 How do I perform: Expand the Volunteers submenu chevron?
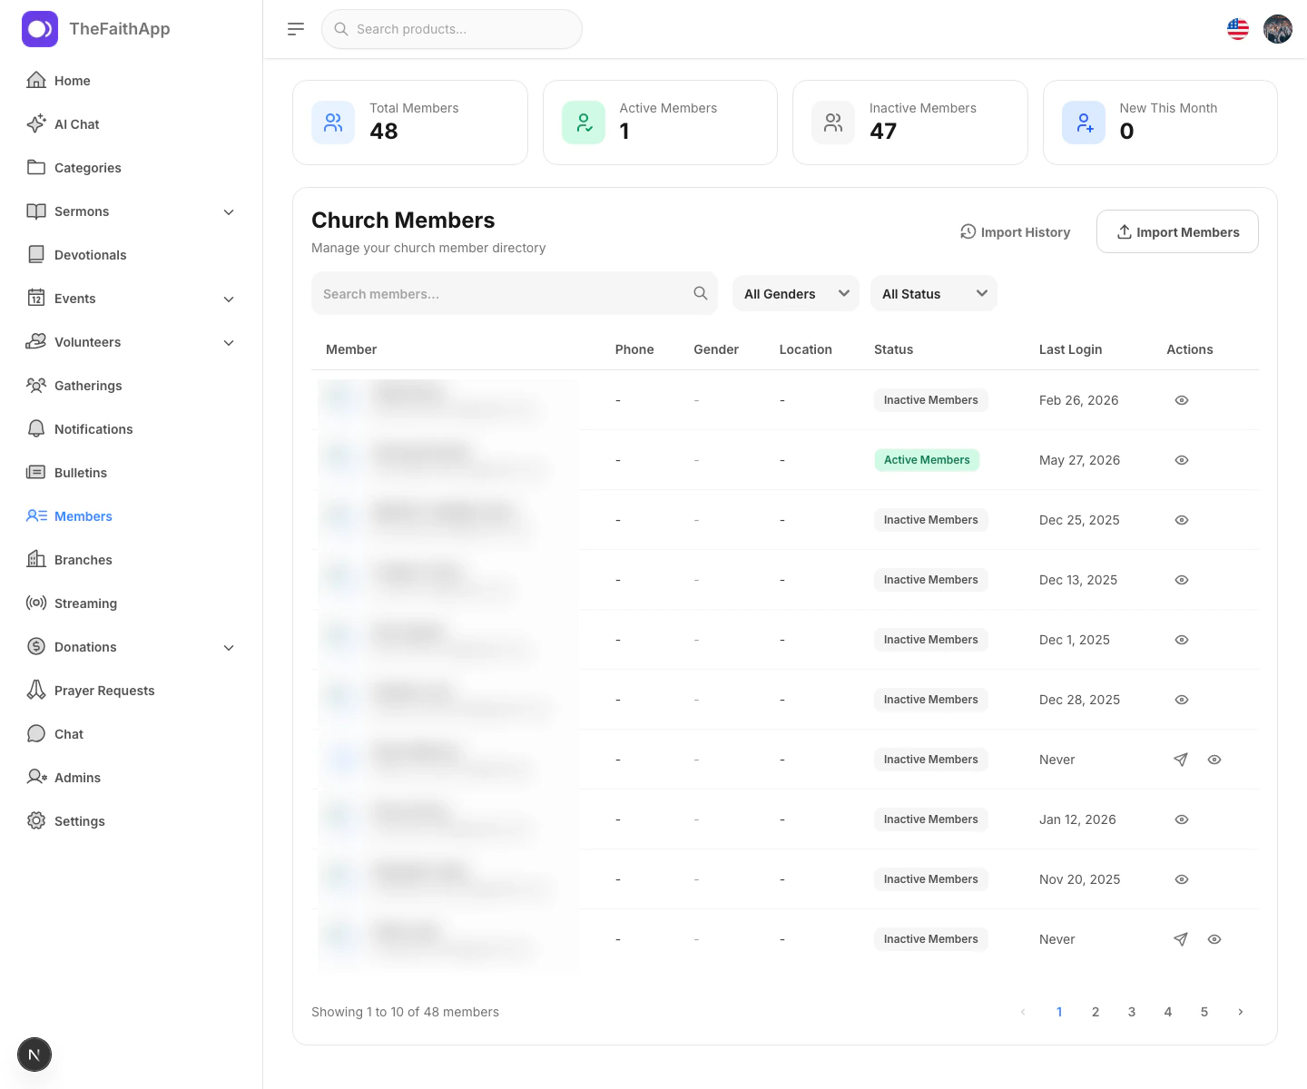click(229, 342)
